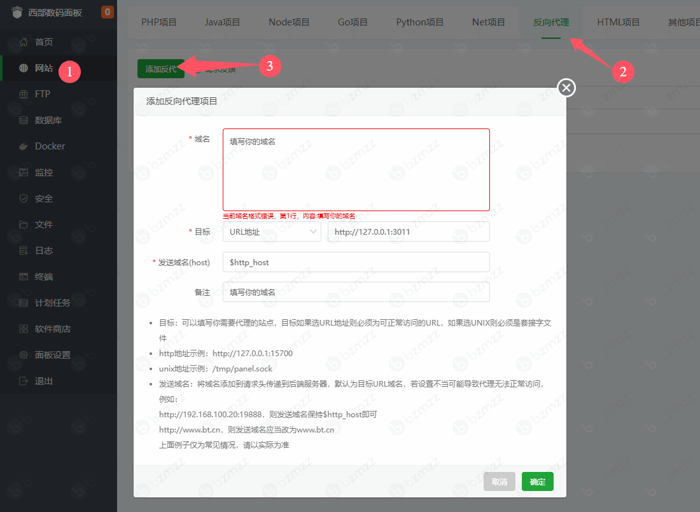Click the monitor icon beside 监控

point(24,172)
